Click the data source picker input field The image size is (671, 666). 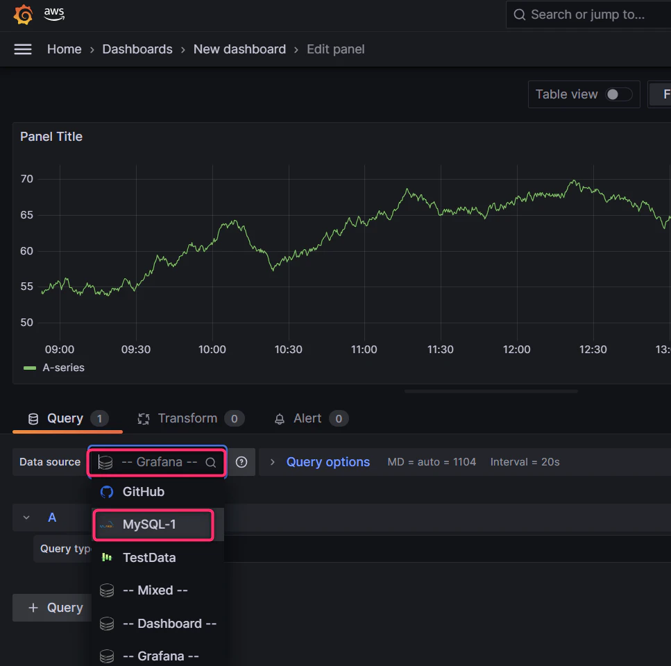coord(157,462)
